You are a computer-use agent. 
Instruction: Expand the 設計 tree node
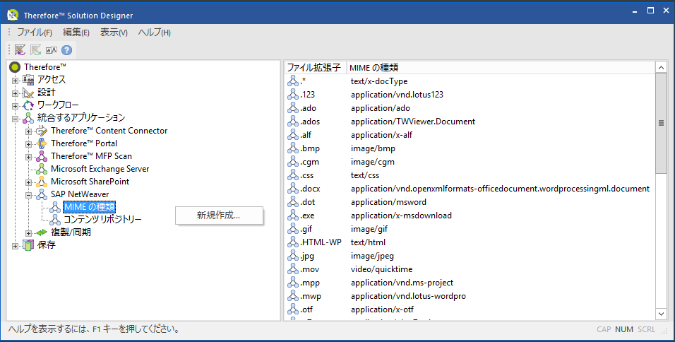15,93
